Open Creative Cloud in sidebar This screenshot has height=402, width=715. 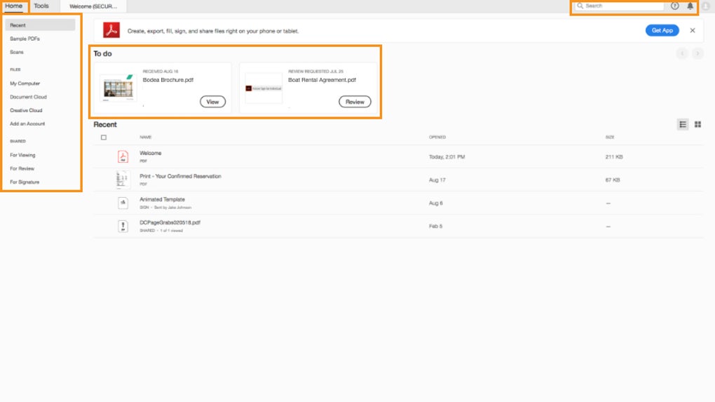pyautogui.click(x=26, y=110)
